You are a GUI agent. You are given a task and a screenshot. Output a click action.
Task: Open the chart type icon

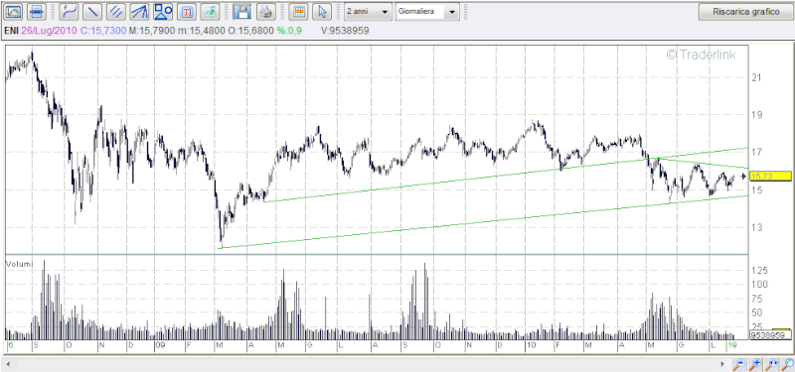tap(13, 11)
